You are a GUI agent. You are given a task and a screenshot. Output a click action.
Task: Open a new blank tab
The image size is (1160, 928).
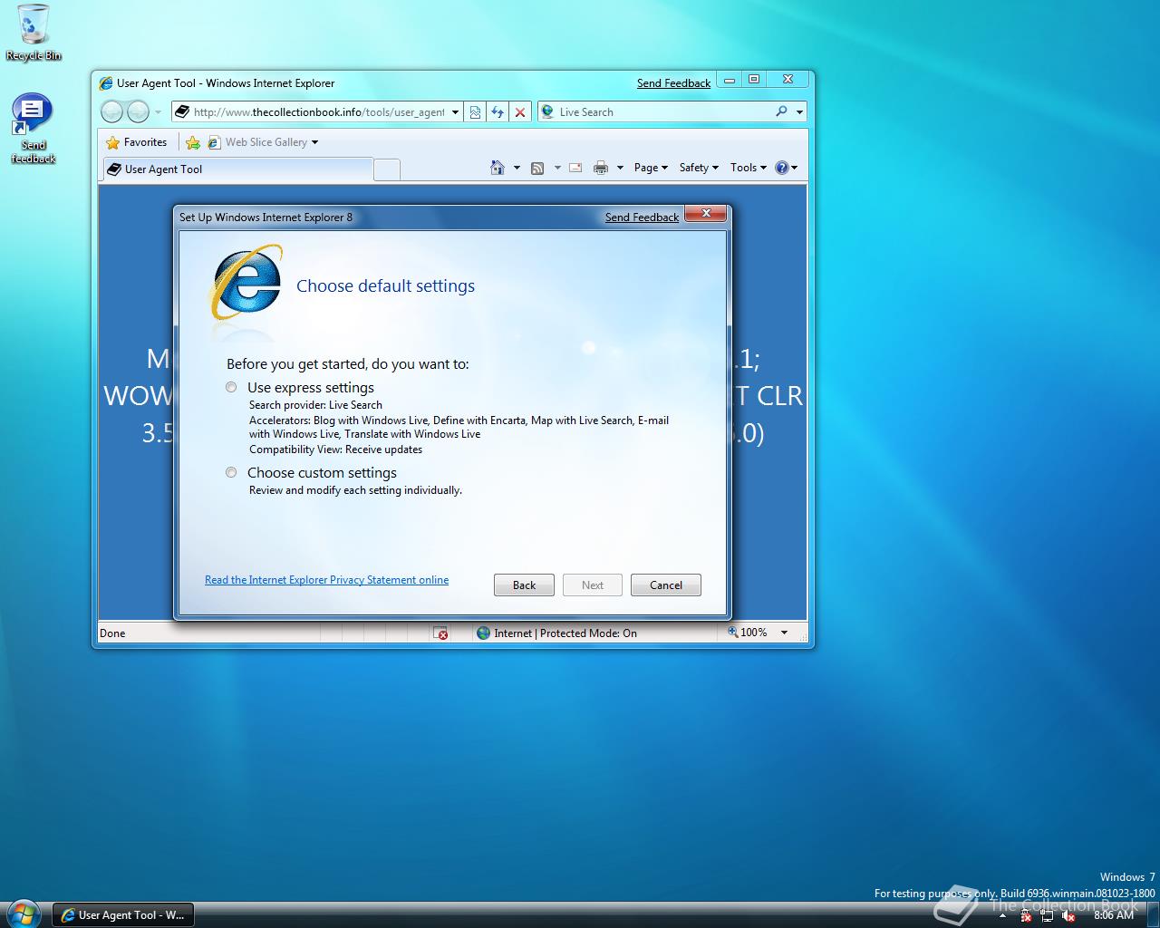click(x=387, y=169)
